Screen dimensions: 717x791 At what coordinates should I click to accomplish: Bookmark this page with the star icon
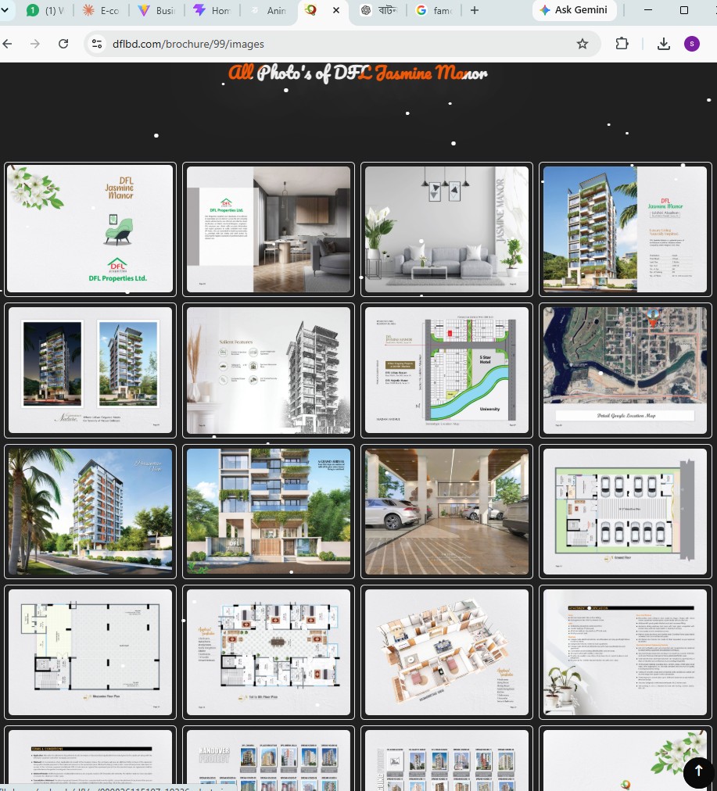(x=583, y=44)
